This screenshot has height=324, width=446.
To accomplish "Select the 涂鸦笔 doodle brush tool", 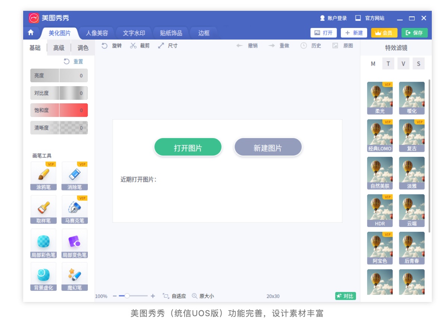I will [43, 176].
